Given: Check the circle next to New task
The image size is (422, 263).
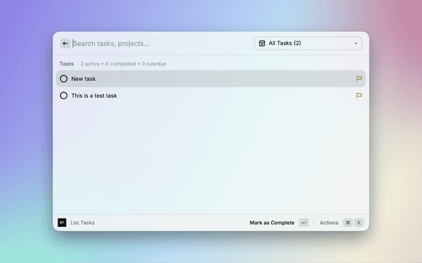Looking at the screenshot, I should (64, 79).
